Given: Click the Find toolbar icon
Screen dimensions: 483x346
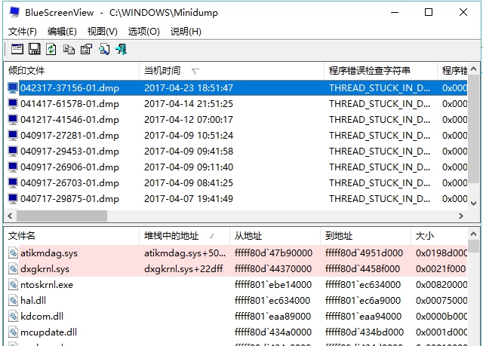Looking at the screenshot, I should point(104,49).
